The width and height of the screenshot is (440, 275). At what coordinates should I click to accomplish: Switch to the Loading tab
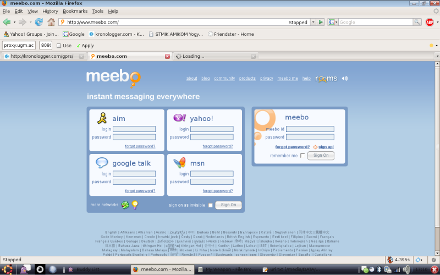coord(216,56)
